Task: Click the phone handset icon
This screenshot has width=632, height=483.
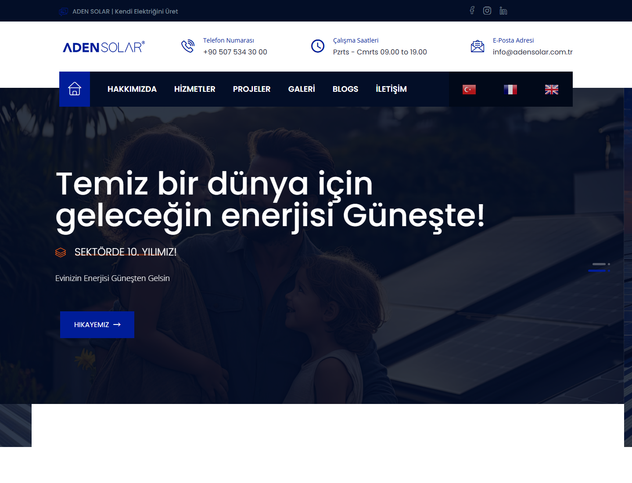Action: [188, 46]
